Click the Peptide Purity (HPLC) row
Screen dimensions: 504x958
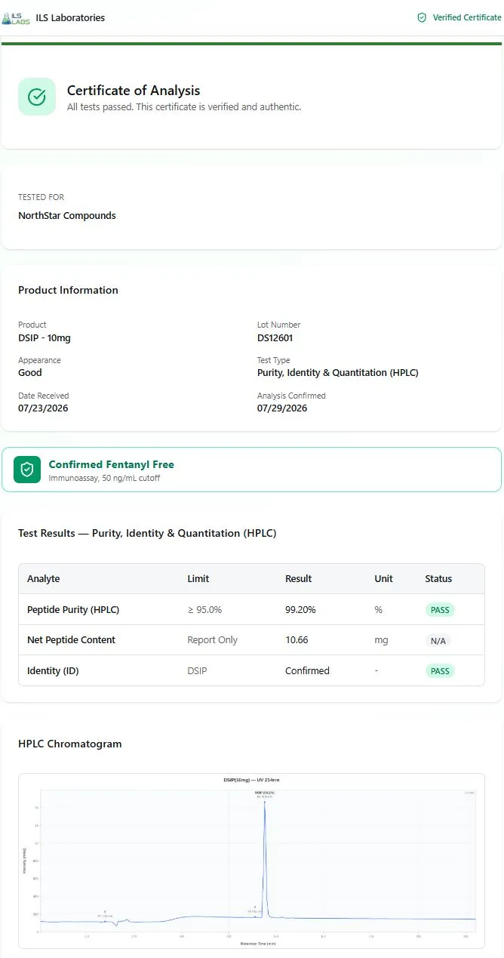[251, 610]
